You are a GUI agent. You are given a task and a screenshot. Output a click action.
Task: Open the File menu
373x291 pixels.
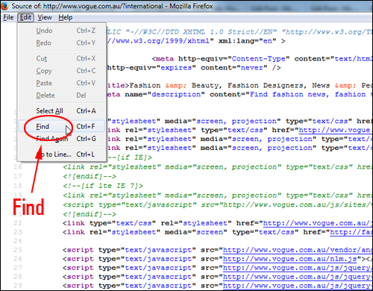pos(8,17)
